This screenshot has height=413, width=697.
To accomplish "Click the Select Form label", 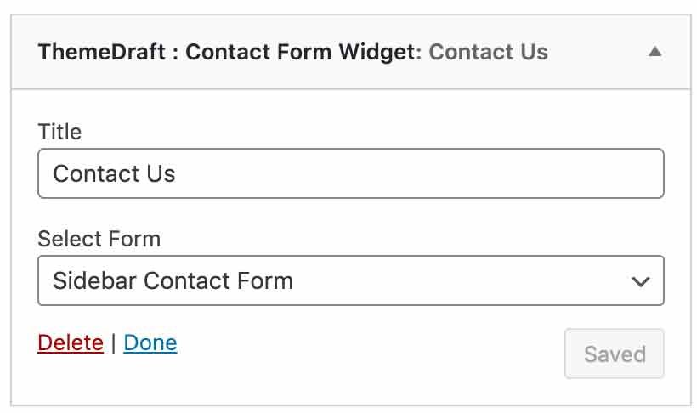I will tap(99, 239).
